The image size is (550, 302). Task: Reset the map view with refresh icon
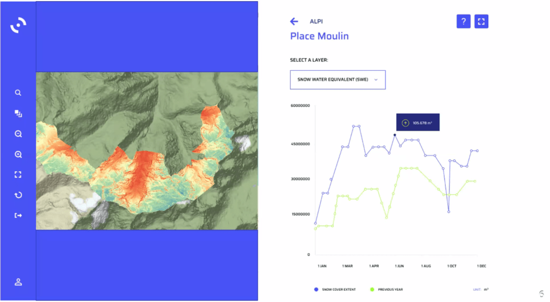click(x=18, y=195)
